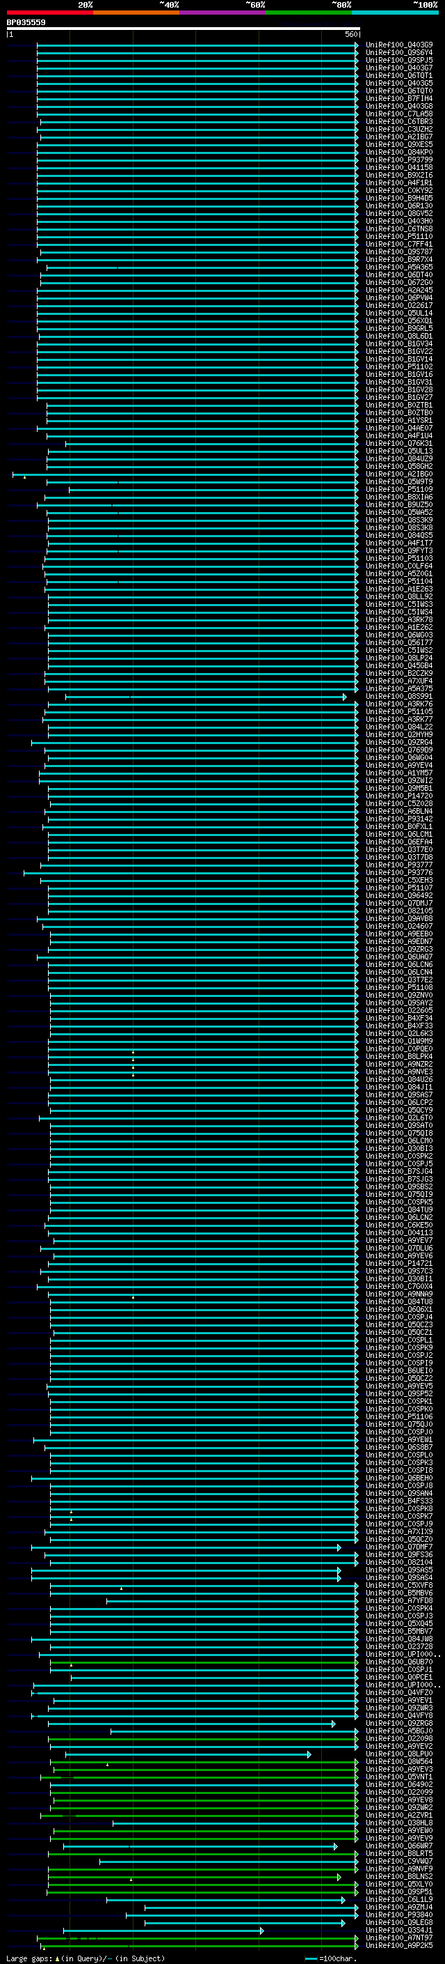Open hit UniRef100_C7LA58
445x1964 pixels.
399,114
